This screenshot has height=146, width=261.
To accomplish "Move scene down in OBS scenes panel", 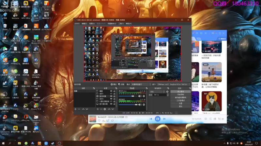I will click(x=87, y=109).
